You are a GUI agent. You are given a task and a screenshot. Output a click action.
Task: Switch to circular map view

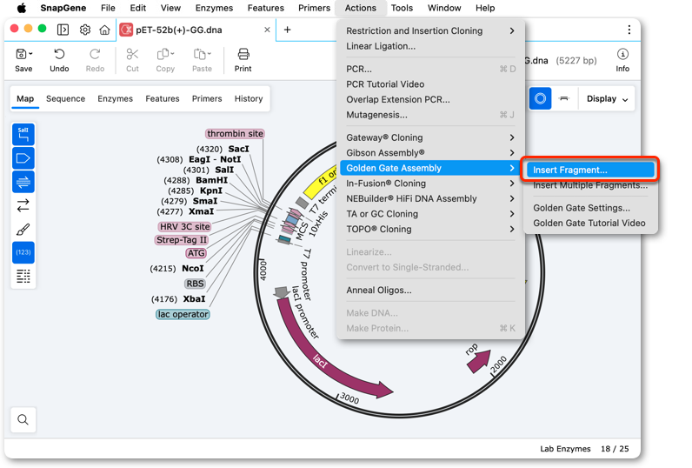click(x=540, y=98)
